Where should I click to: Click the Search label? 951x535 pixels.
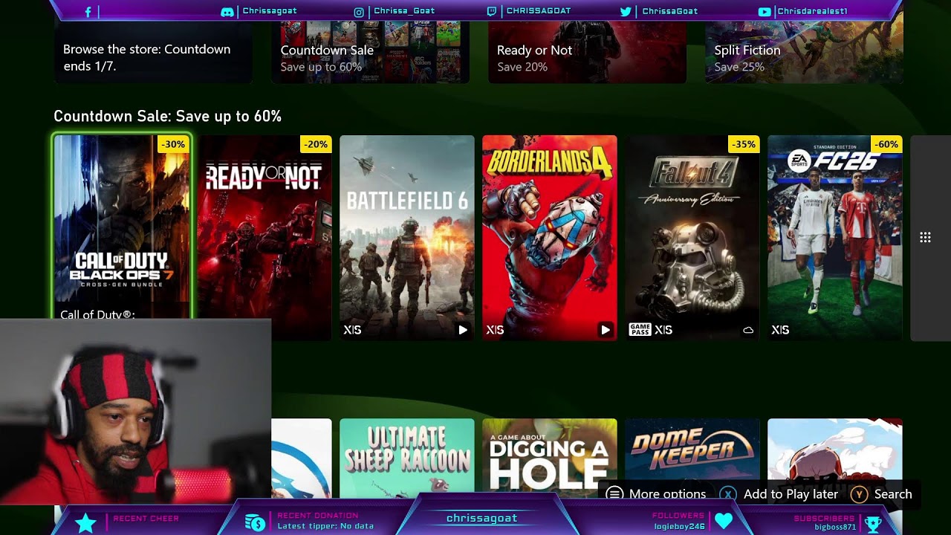[893, 494]
